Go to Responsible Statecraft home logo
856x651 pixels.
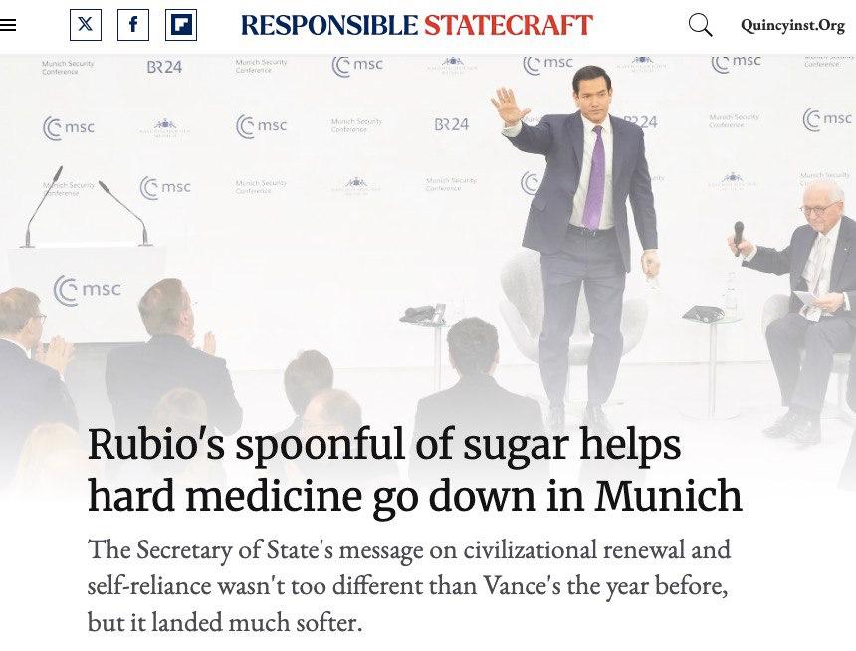(x=416, y=25)
